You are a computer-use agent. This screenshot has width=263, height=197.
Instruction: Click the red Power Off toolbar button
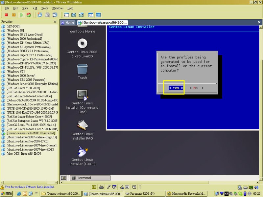click(x=6, y=15)
